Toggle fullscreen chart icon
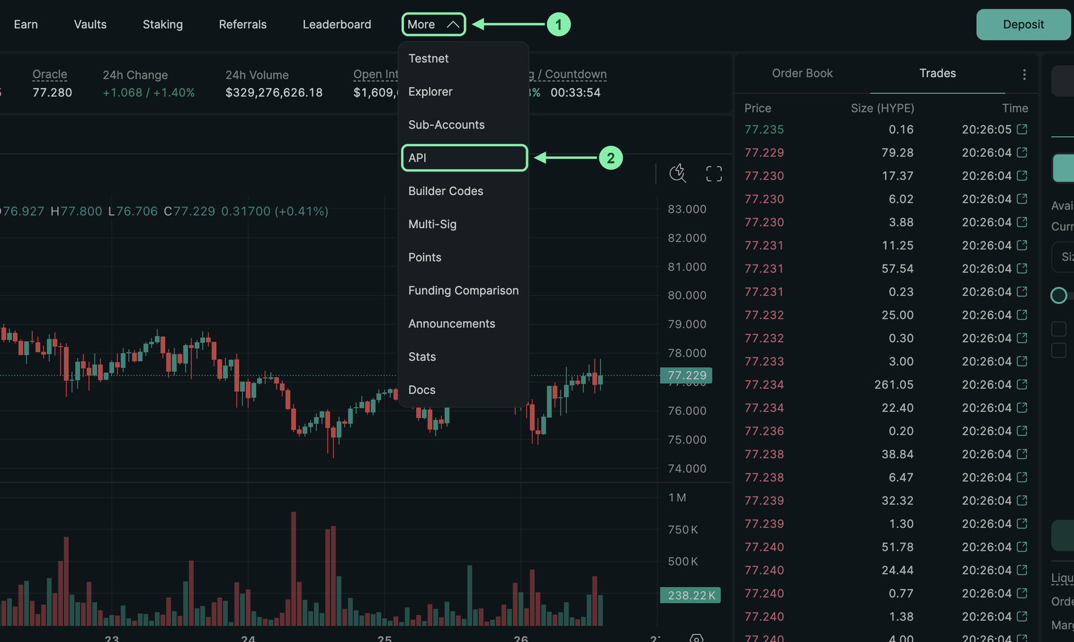The width and height of the screenshot is (1074, 642). click(x=714, y=174)
